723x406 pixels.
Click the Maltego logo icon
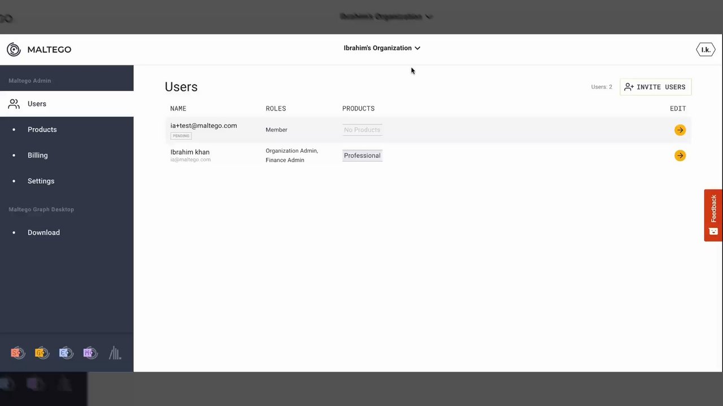click(14, 50)
